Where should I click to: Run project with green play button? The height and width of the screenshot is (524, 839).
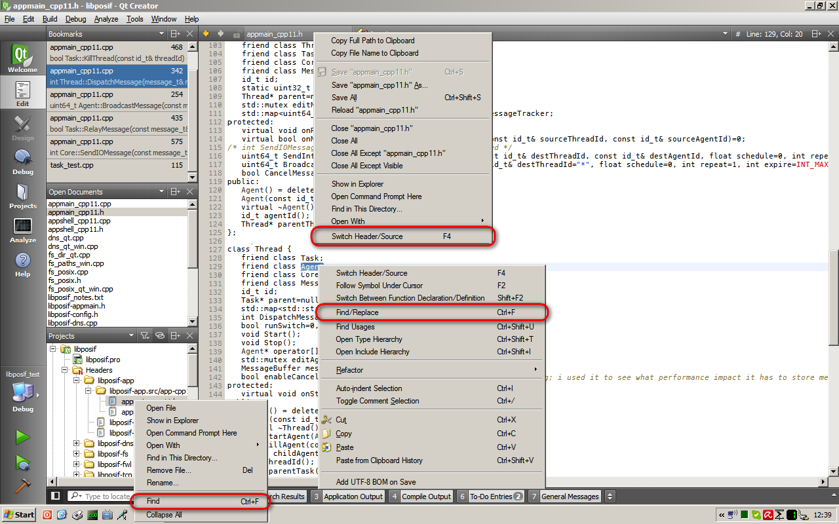(x=22, y=437)
